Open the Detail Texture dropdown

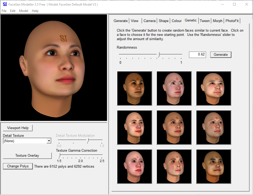(x=49, y=141)
